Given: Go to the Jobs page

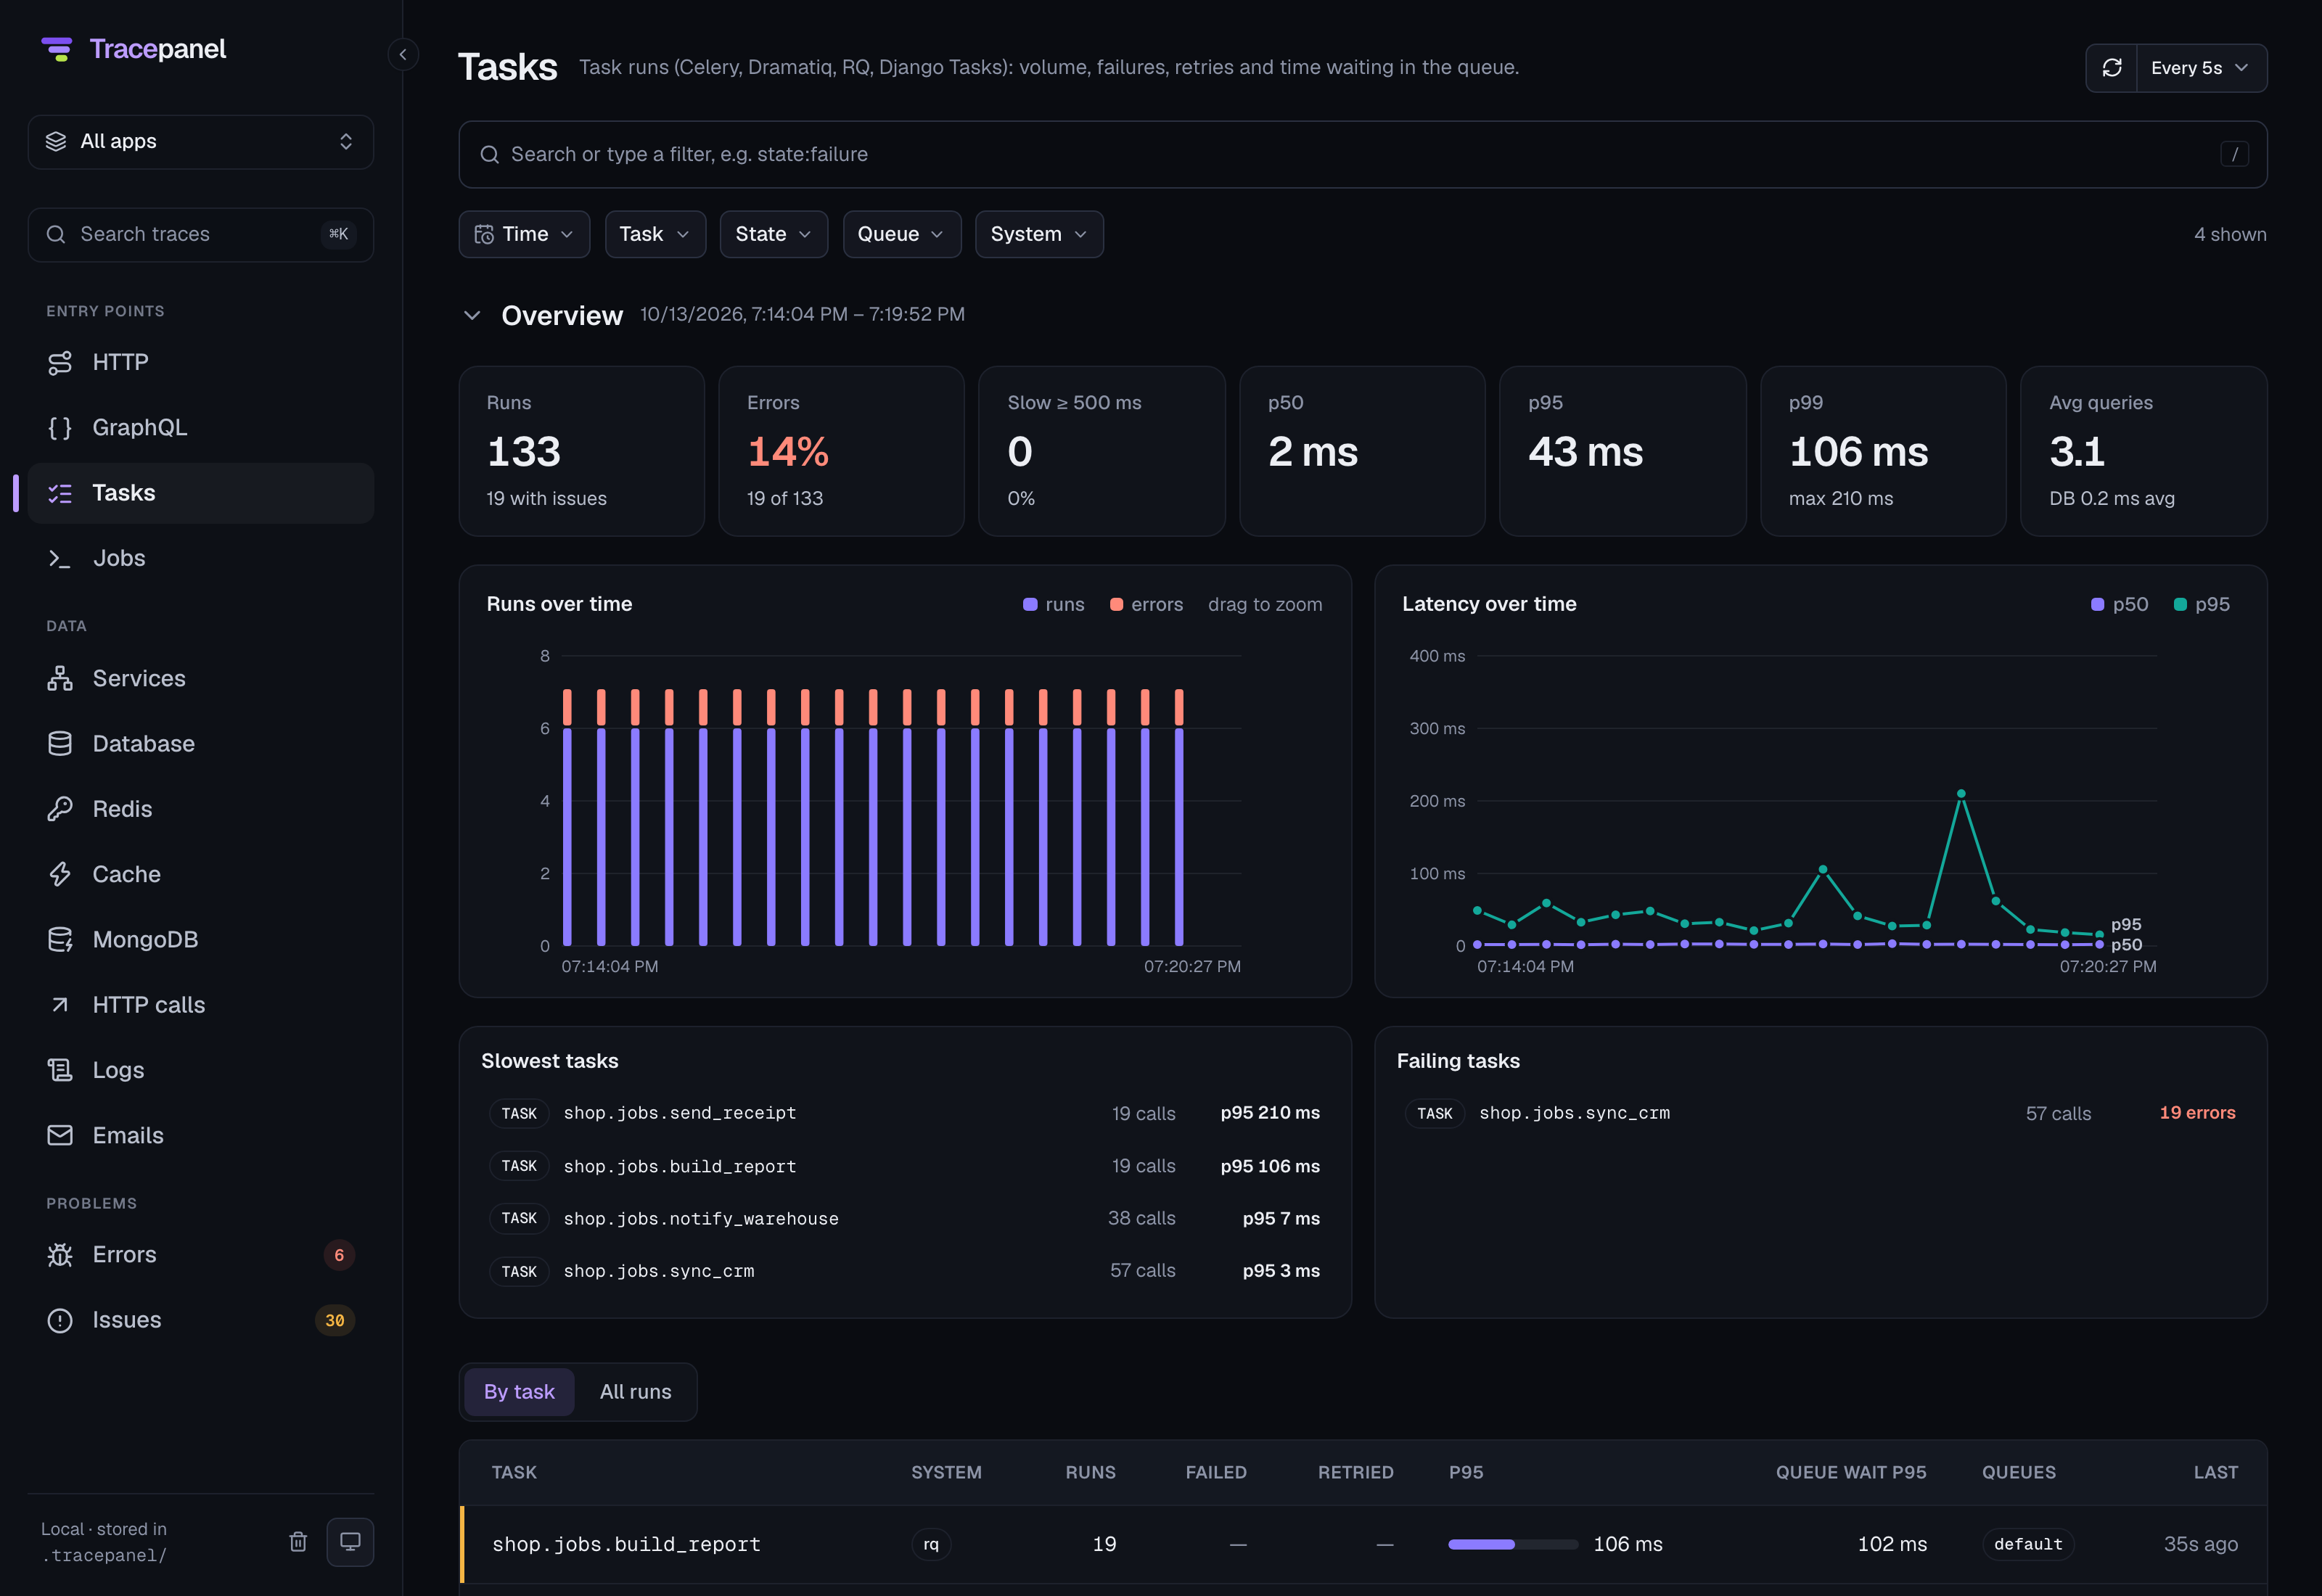Looking at the screenshot, I should 200,558.
